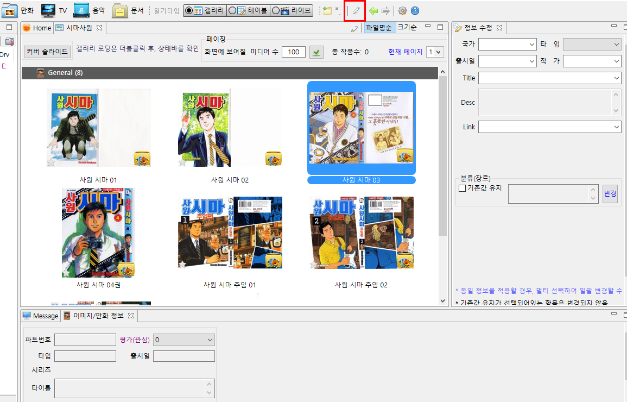
Task: Expand the 작가 author dropdown
Action: click(617, 61)
